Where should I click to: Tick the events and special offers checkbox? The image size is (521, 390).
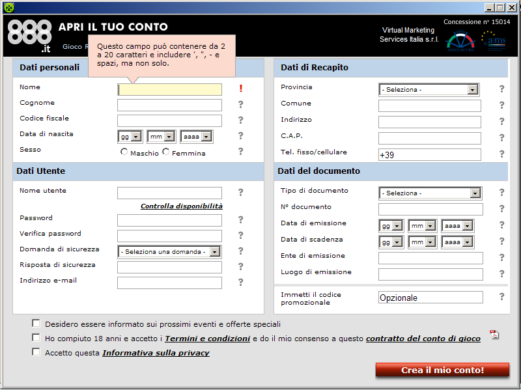point(36,323)
